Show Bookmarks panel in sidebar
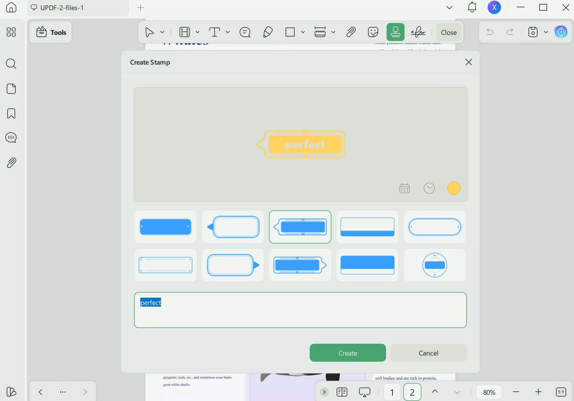Screen dimensions: 574x401 (11, 113)
